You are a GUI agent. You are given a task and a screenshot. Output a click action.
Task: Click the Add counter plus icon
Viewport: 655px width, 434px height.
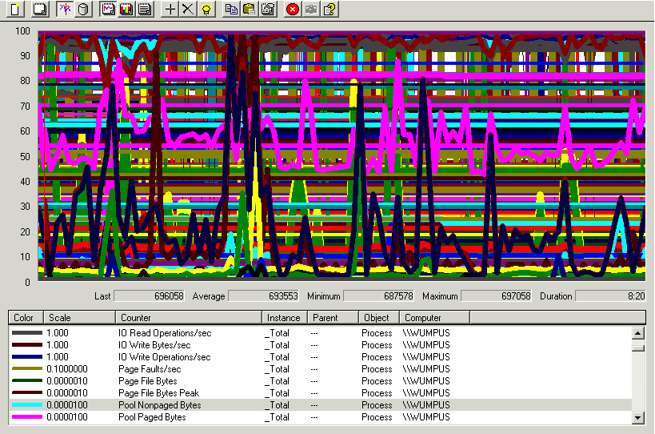(x=170, y=9)
